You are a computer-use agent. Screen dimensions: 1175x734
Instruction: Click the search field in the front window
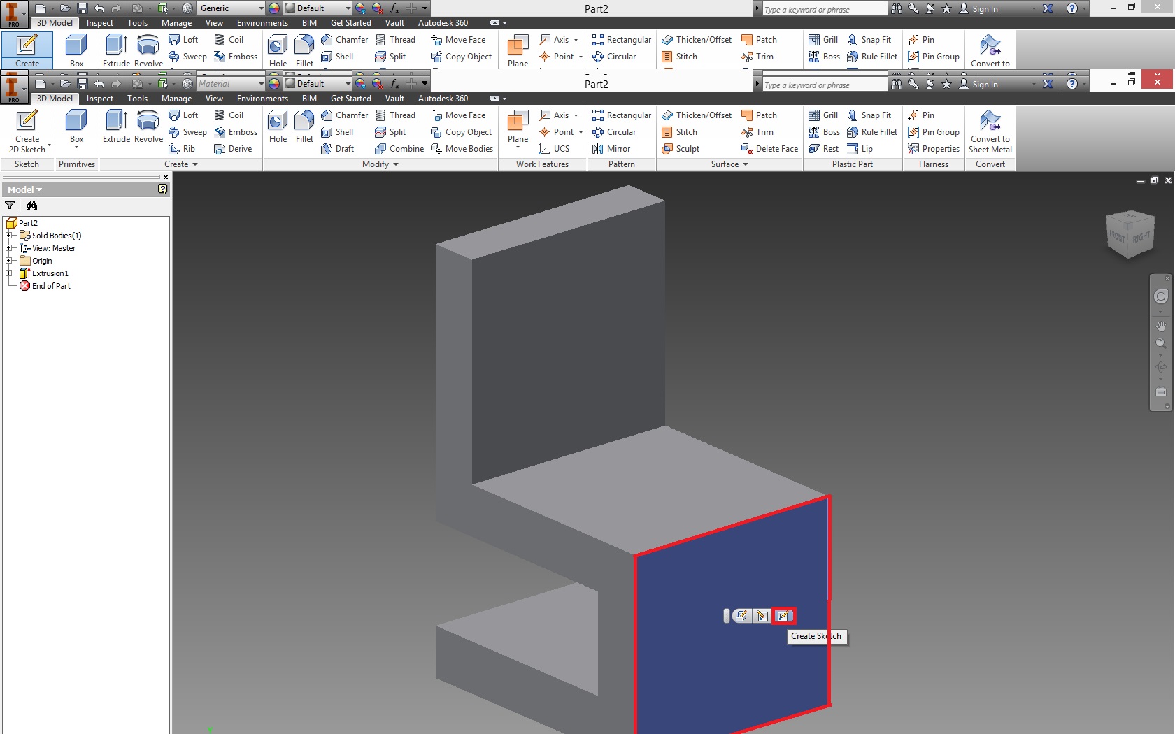coord(824,85)
